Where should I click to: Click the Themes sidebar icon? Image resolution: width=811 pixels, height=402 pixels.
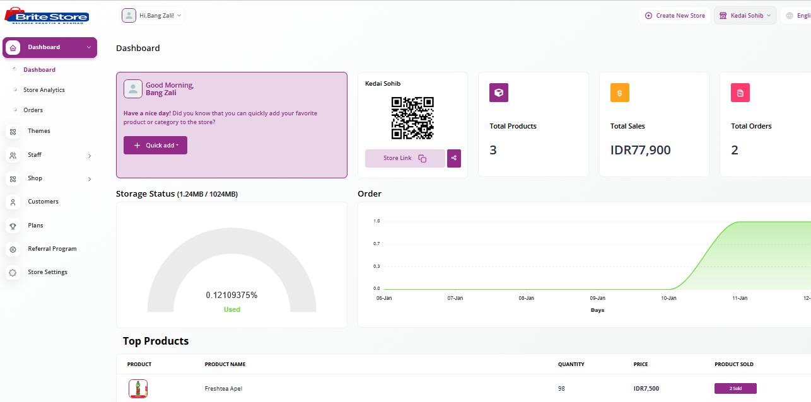pos(13,131)
